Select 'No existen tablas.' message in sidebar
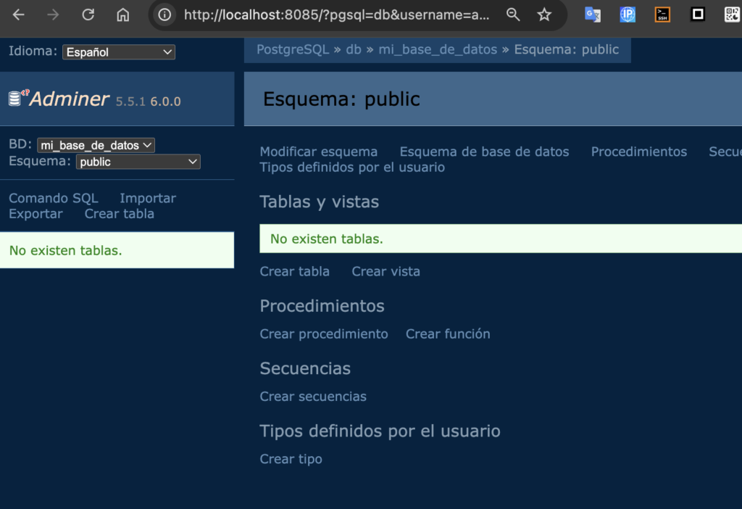Image resolution: width=742 pixels, height=509 pixels. [66, 250]
